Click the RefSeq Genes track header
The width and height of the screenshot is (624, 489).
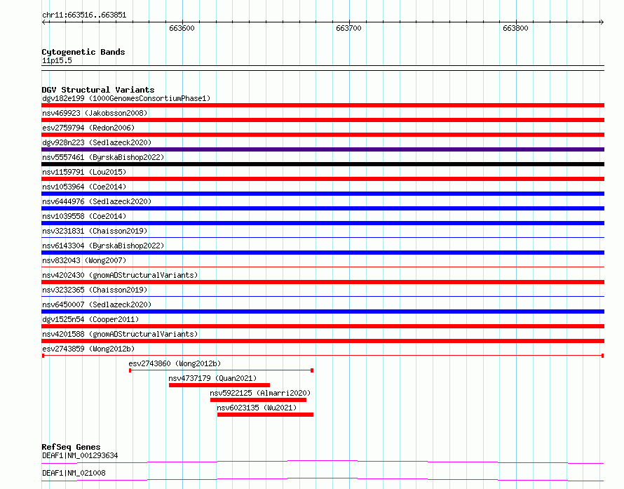coord(71,447)
